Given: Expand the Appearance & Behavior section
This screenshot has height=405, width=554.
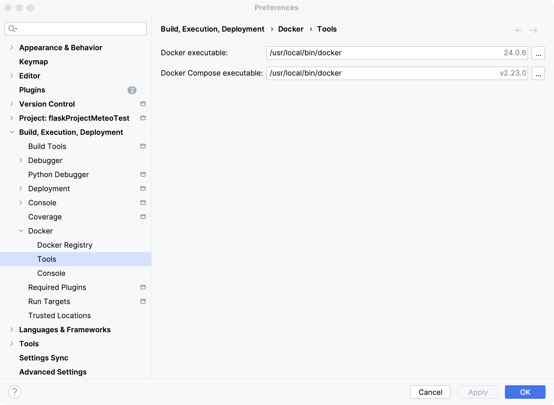Looking at the screenshot, I should click(11, 47).
